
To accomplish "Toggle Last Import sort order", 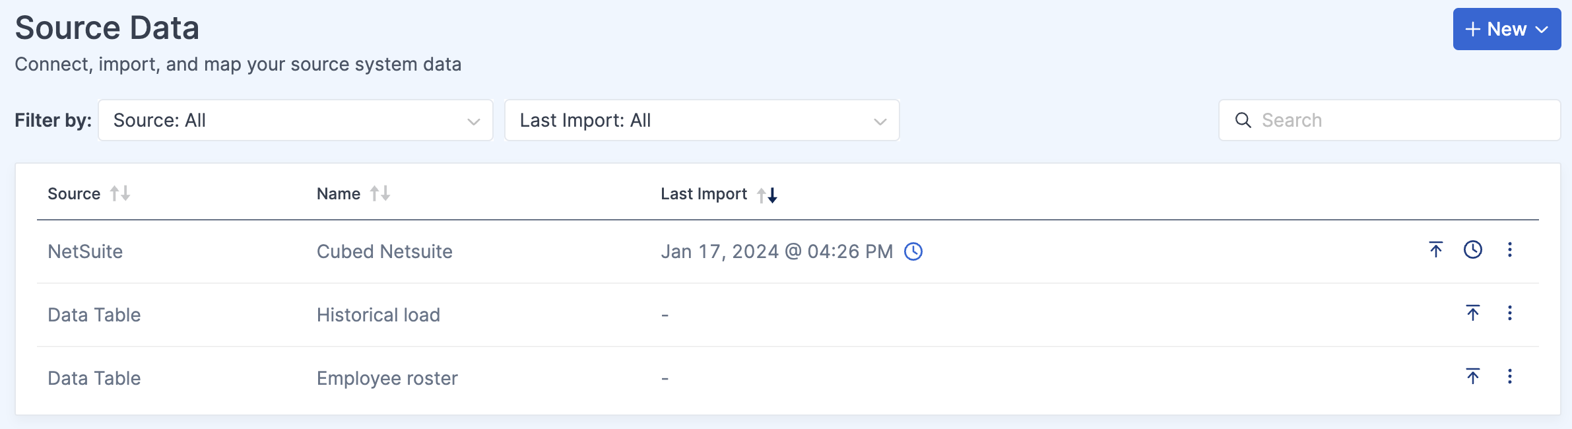I will pyautogui.click(x=768, y=194).
